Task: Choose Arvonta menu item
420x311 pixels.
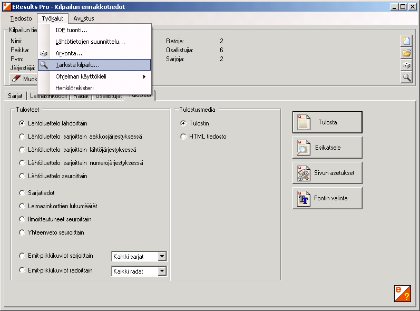Action: (x=94, y=53)
